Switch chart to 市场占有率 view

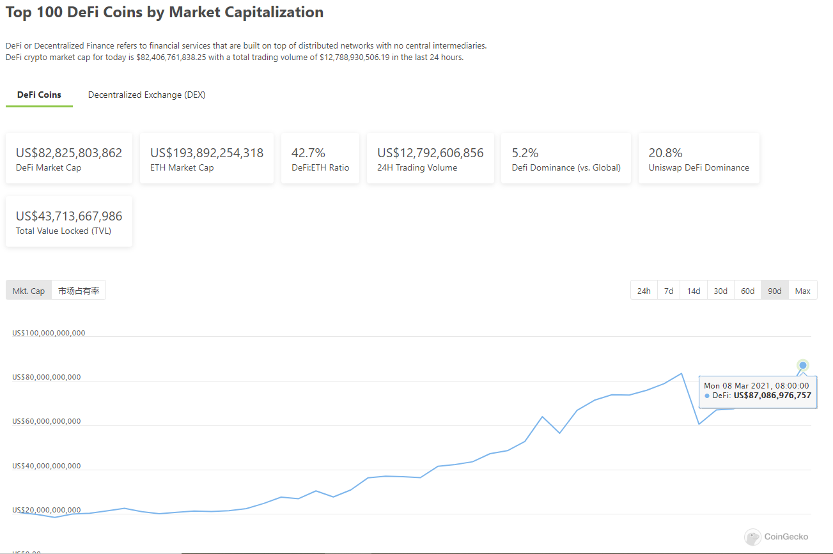coord(79,291)
